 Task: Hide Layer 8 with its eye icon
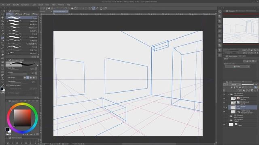click(224, 103)
